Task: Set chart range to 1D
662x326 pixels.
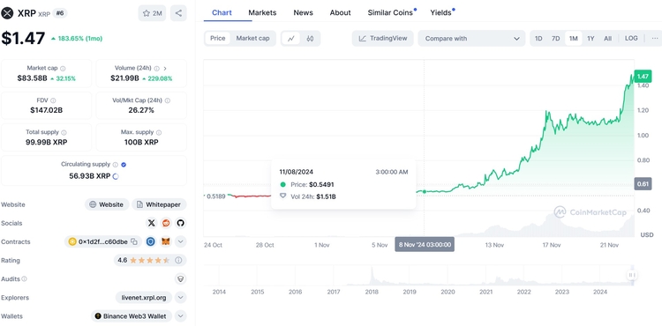Action: click(538, 39)
